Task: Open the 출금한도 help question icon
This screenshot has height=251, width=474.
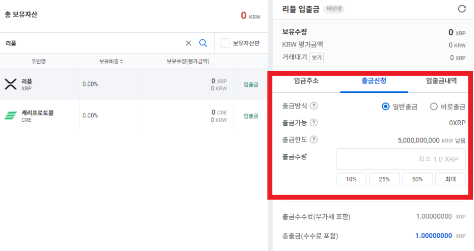Action: [x=314, y=139]
